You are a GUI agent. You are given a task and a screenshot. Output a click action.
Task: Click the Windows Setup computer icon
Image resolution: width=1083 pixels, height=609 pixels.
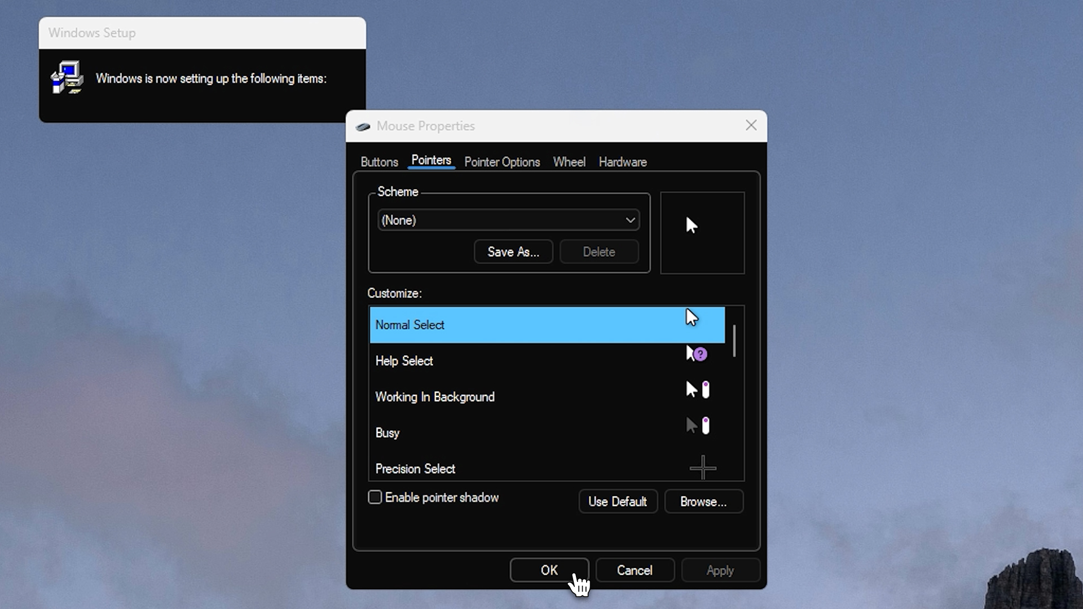click(x=67, y=78)
